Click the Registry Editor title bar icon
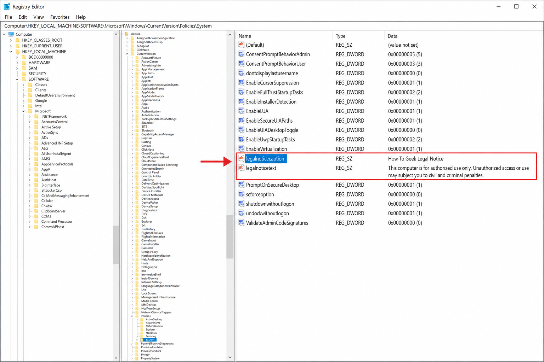The height and width of the screenshot is (362, 544). click(7, 7)
